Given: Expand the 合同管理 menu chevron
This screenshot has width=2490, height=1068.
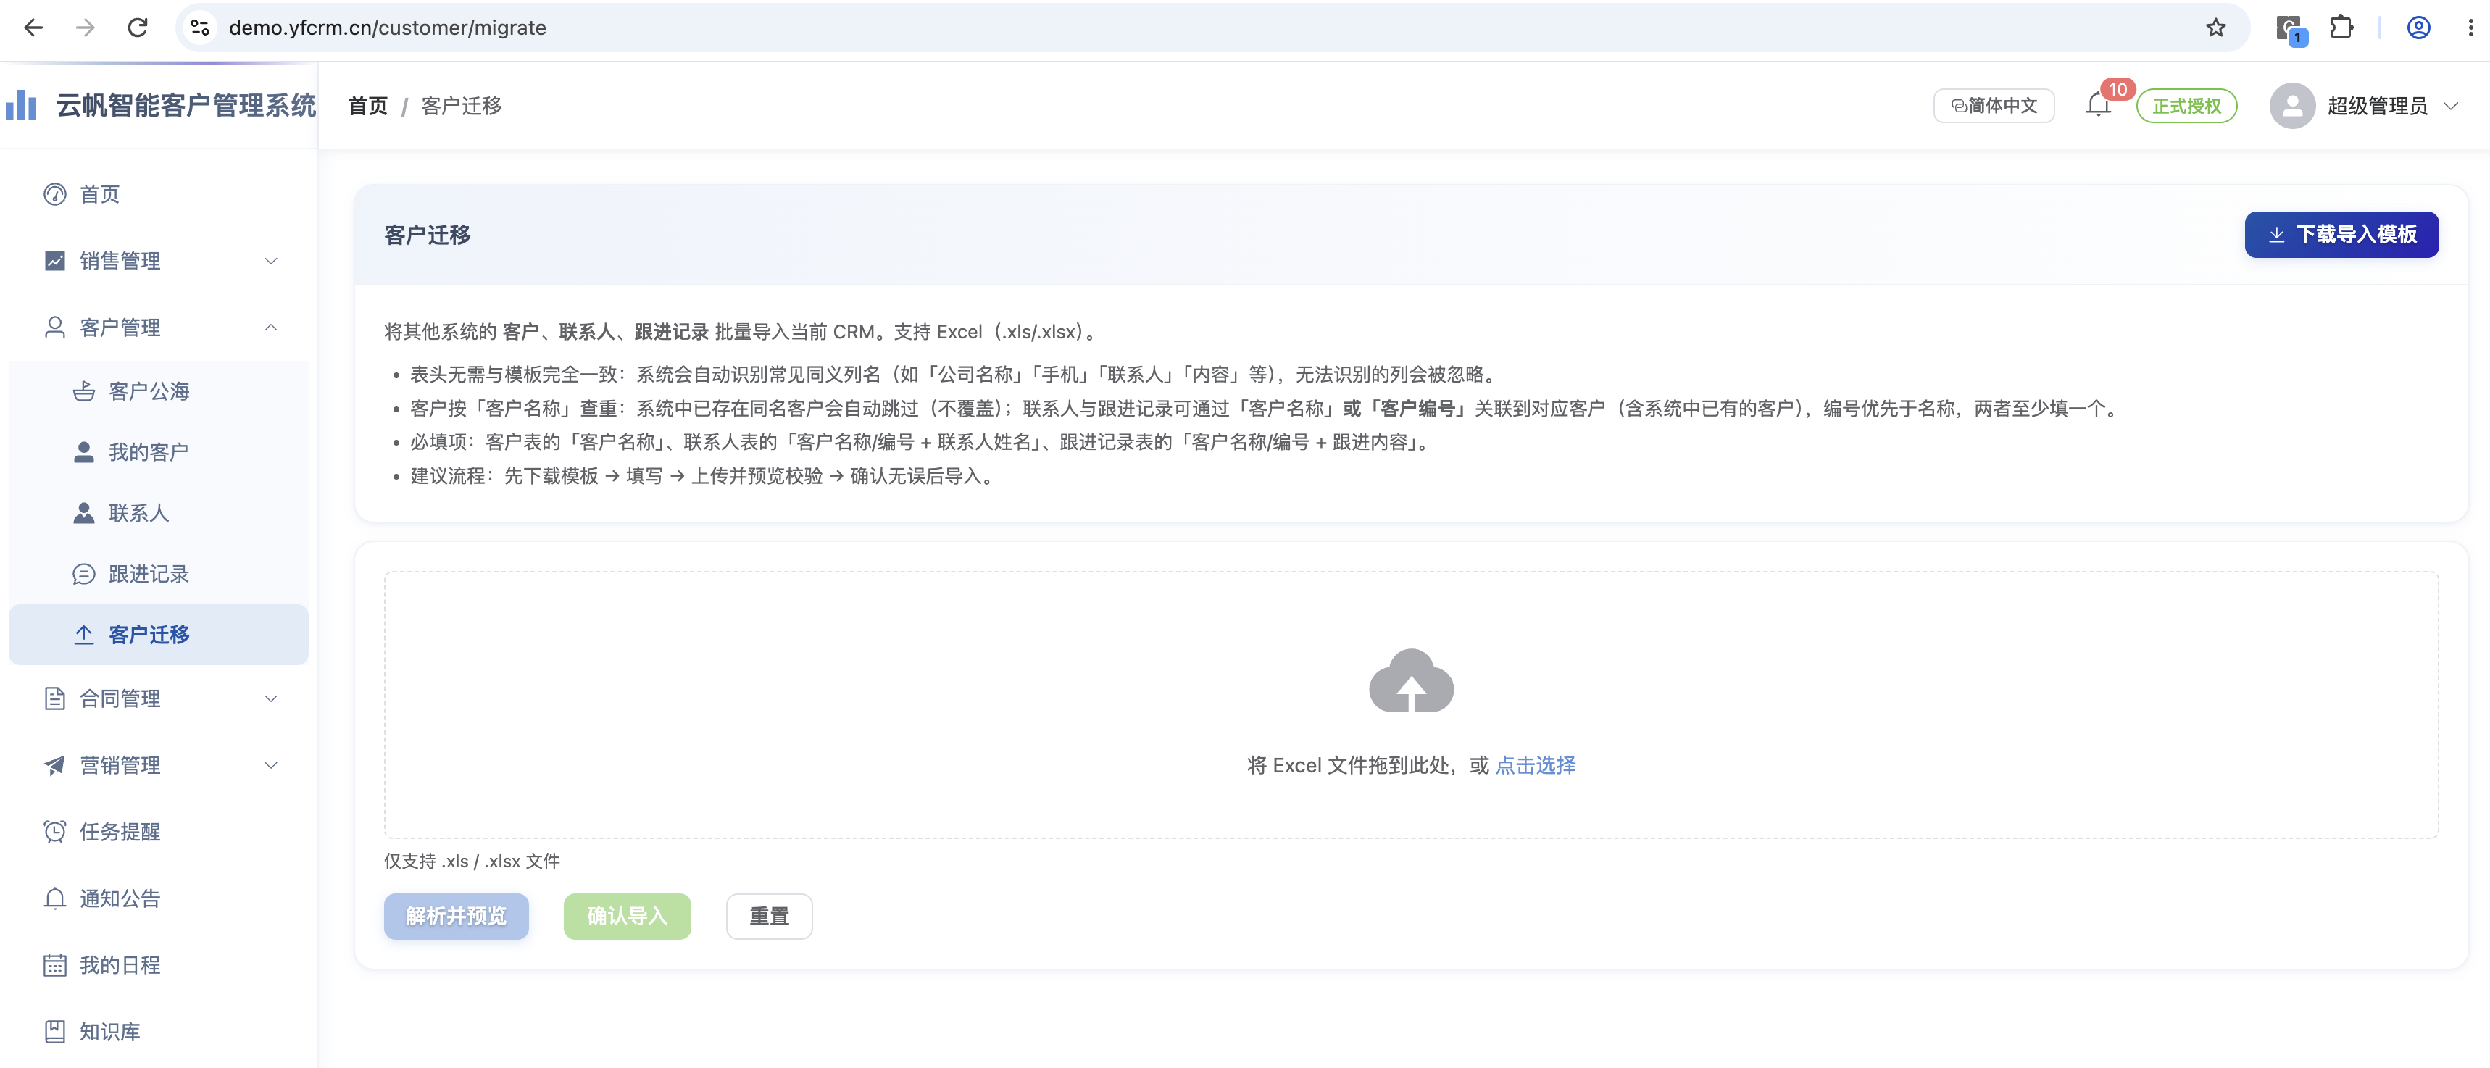Looking at the screenshot, I should [x=270, y=698].
